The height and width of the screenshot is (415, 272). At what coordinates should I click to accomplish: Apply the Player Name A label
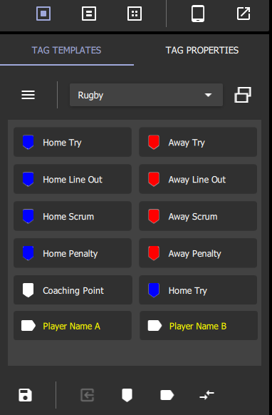(x=73, y=326)
